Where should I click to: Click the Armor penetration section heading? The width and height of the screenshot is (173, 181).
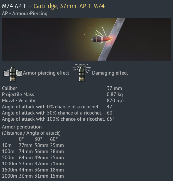point(22,127)
